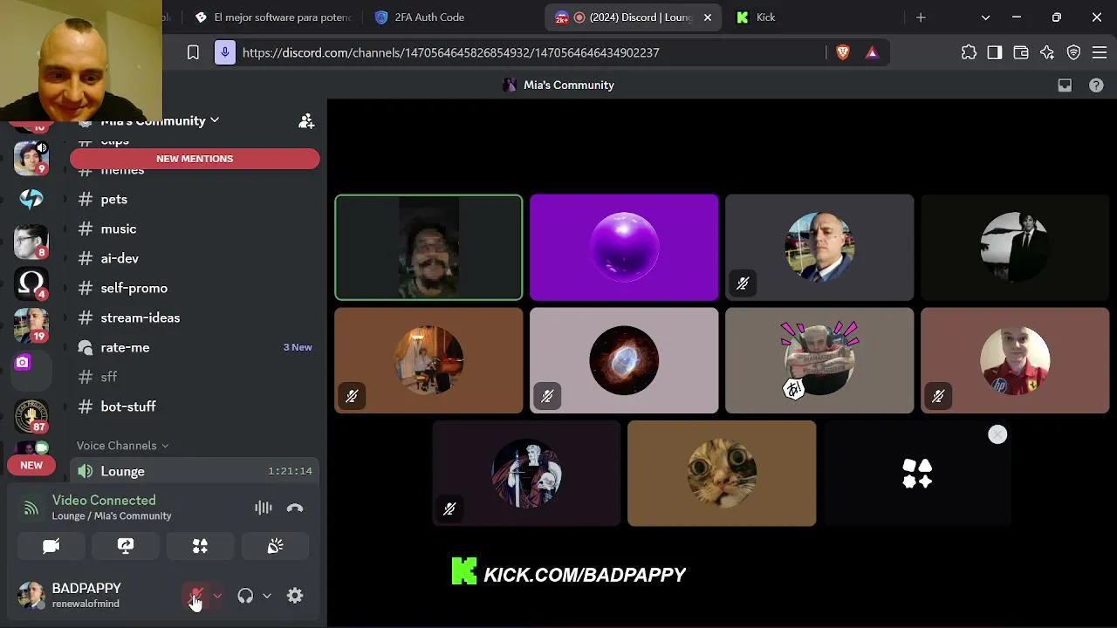Click the microphone permission indicator
Viewport: 1117px width, 628px height.
[x=225, y=52]
